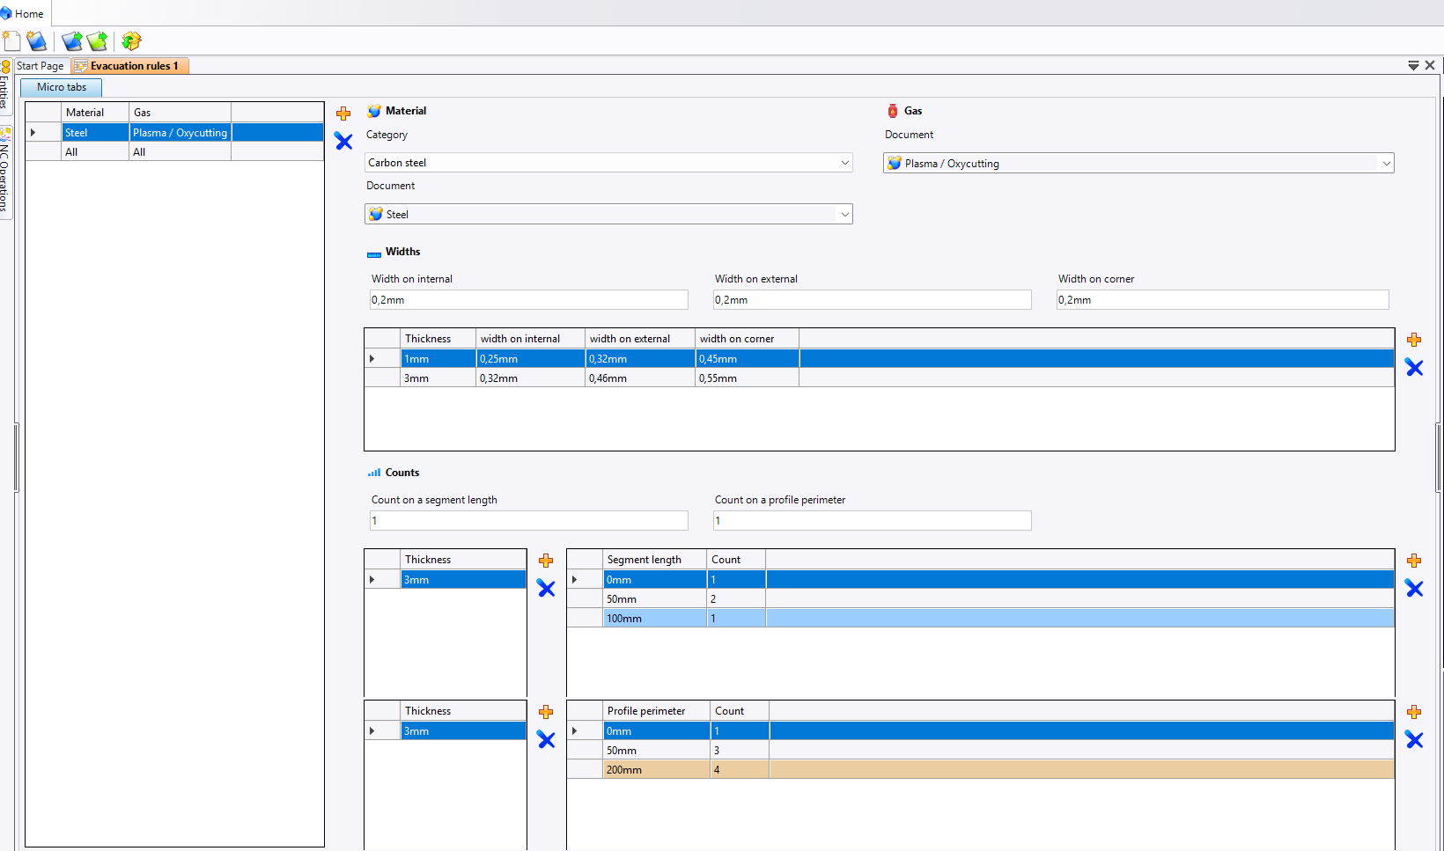Click the green document with green arrow icon
Screen dimensions: 1444x851
point(98,41)
